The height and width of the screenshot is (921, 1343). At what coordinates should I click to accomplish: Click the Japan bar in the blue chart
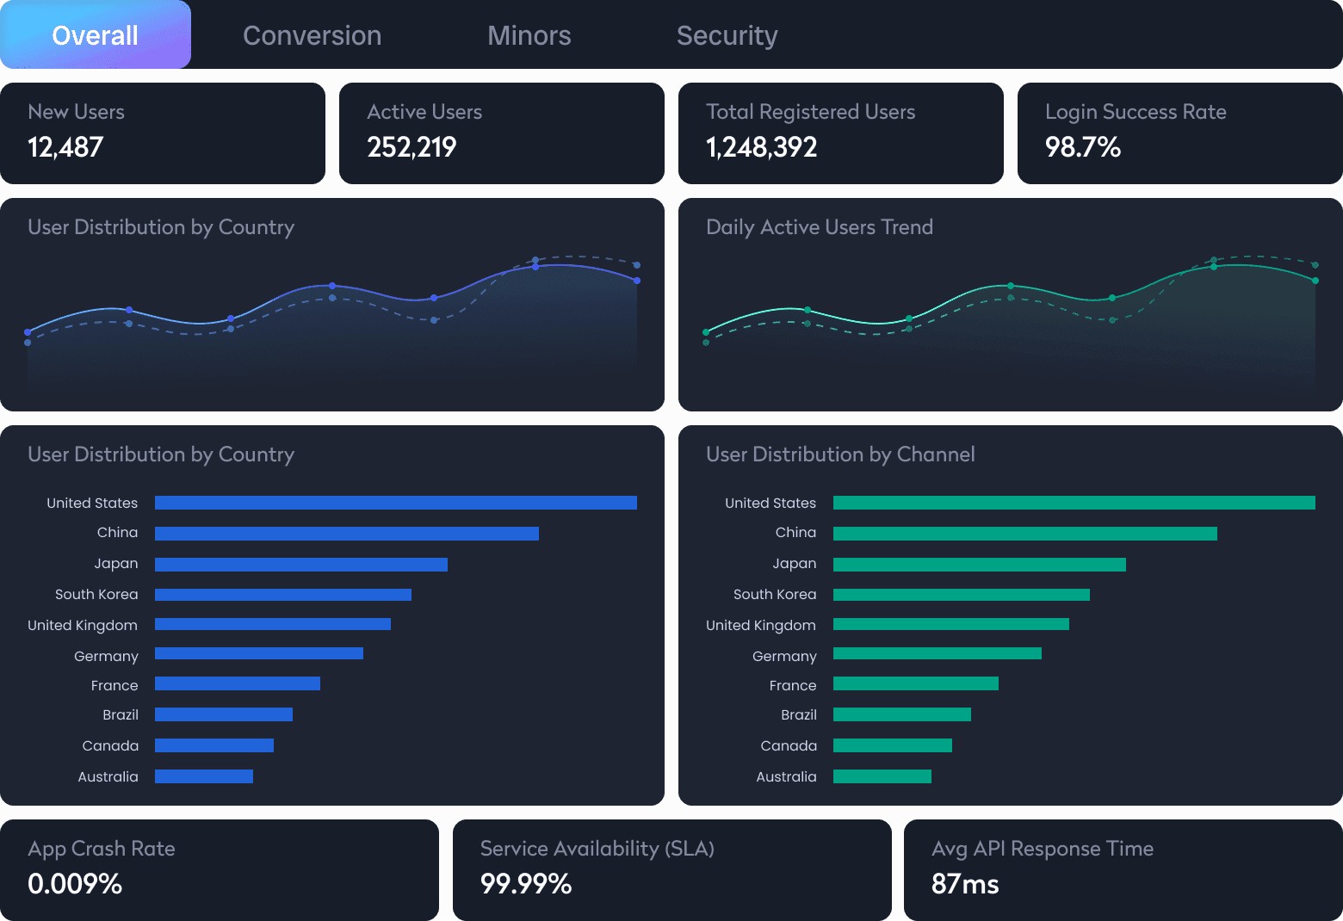301,564
